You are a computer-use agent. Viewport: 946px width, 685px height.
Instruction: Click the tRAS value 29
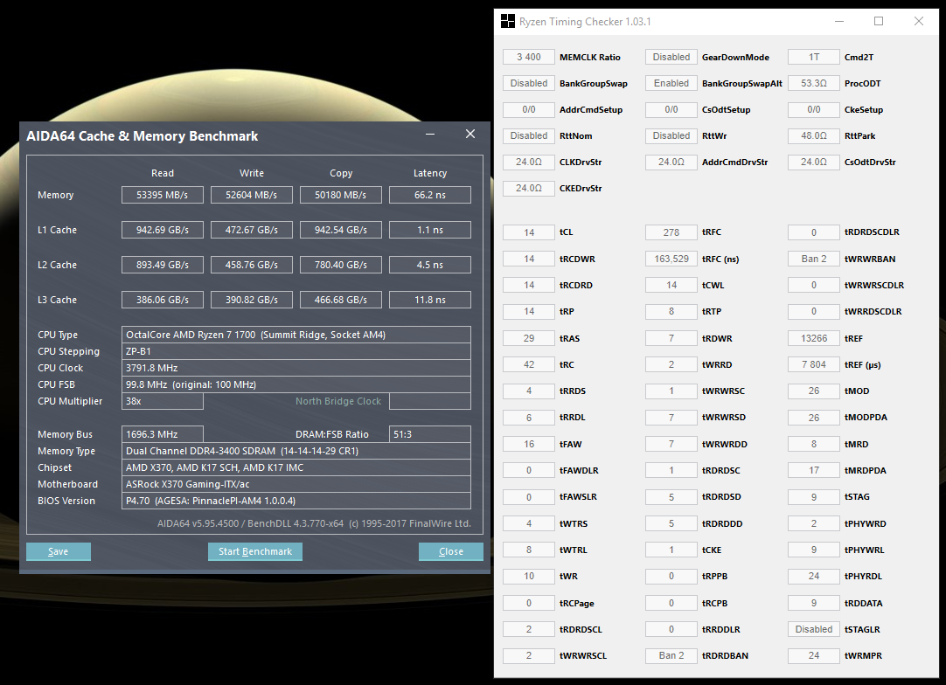click(528, 338)
